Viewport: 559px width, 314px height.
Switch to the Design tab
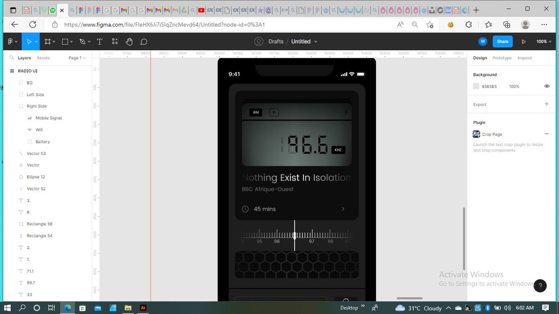click(480, 58)
